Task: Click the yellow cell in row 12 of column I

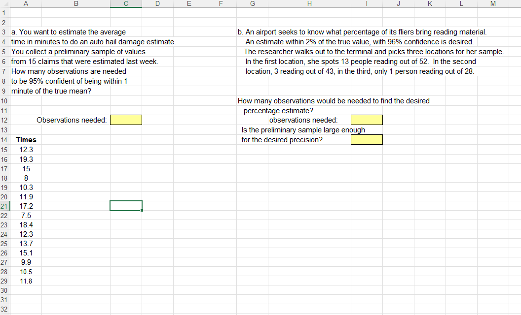Action: [x=367, y=120]
